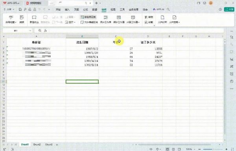Click Allow Edit Ranges (允许编辑区域)
236x151 pixels.
tap(89, 22)
